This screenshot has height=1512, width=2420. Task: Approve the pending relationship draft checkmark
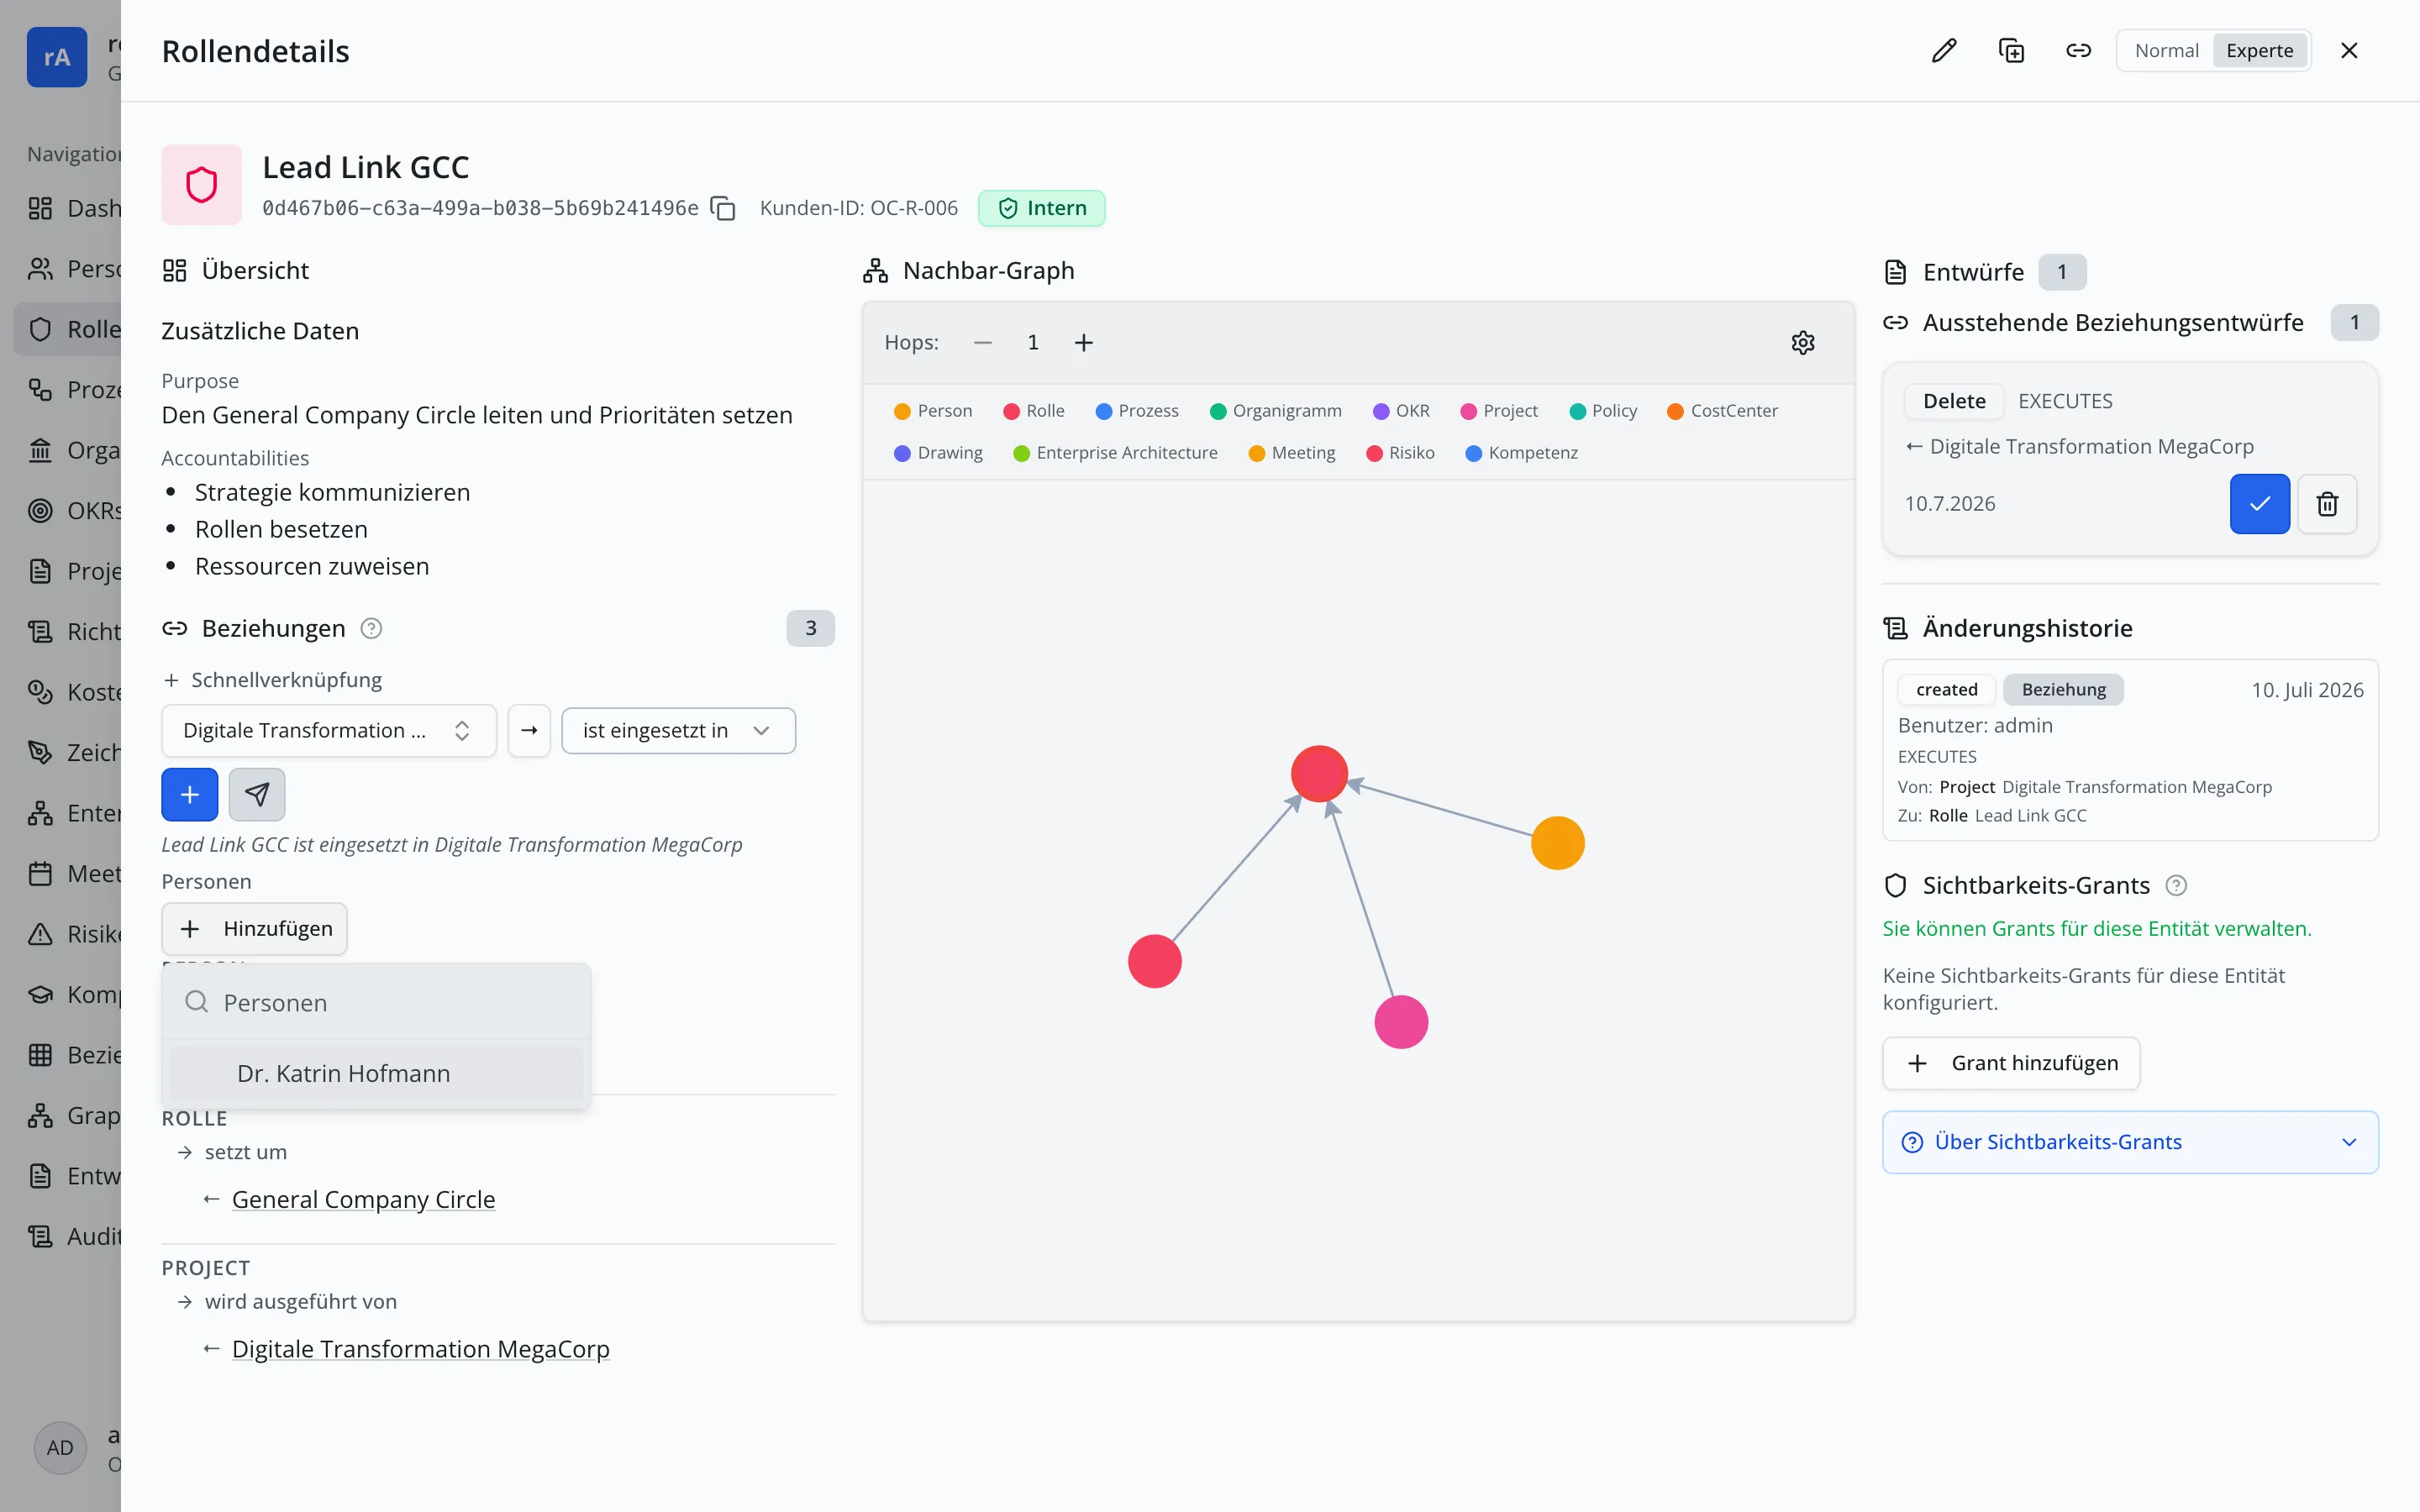2260,504
